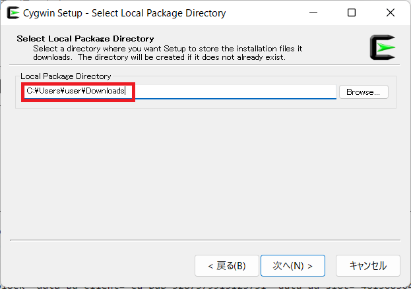Close the Cygwin Setup dialog
The height and width of the screenshot is (289, 411).
coord(391,13)
